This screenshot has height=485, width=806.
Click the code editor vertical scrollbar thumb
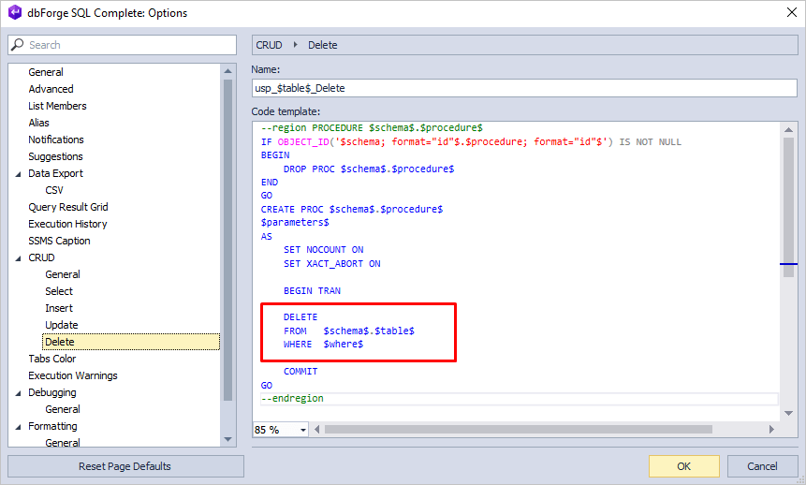(x=788, y=207)
